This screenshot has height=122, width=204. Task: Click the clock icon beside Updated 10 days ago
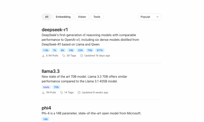point(82,56)
